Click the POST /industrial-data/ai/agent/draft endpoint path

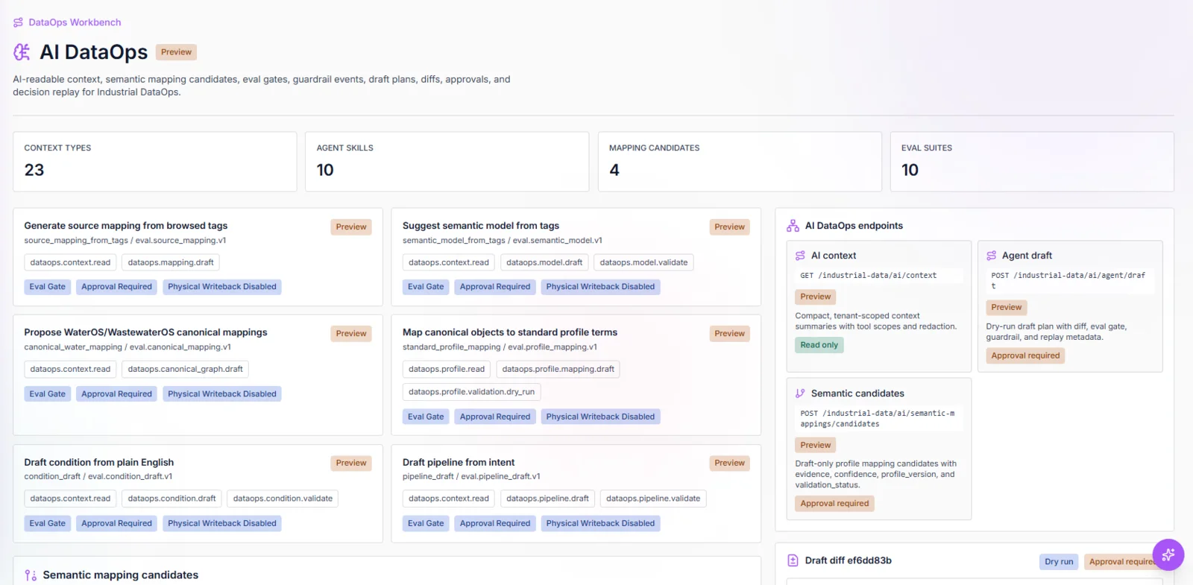coord(1068,281)
